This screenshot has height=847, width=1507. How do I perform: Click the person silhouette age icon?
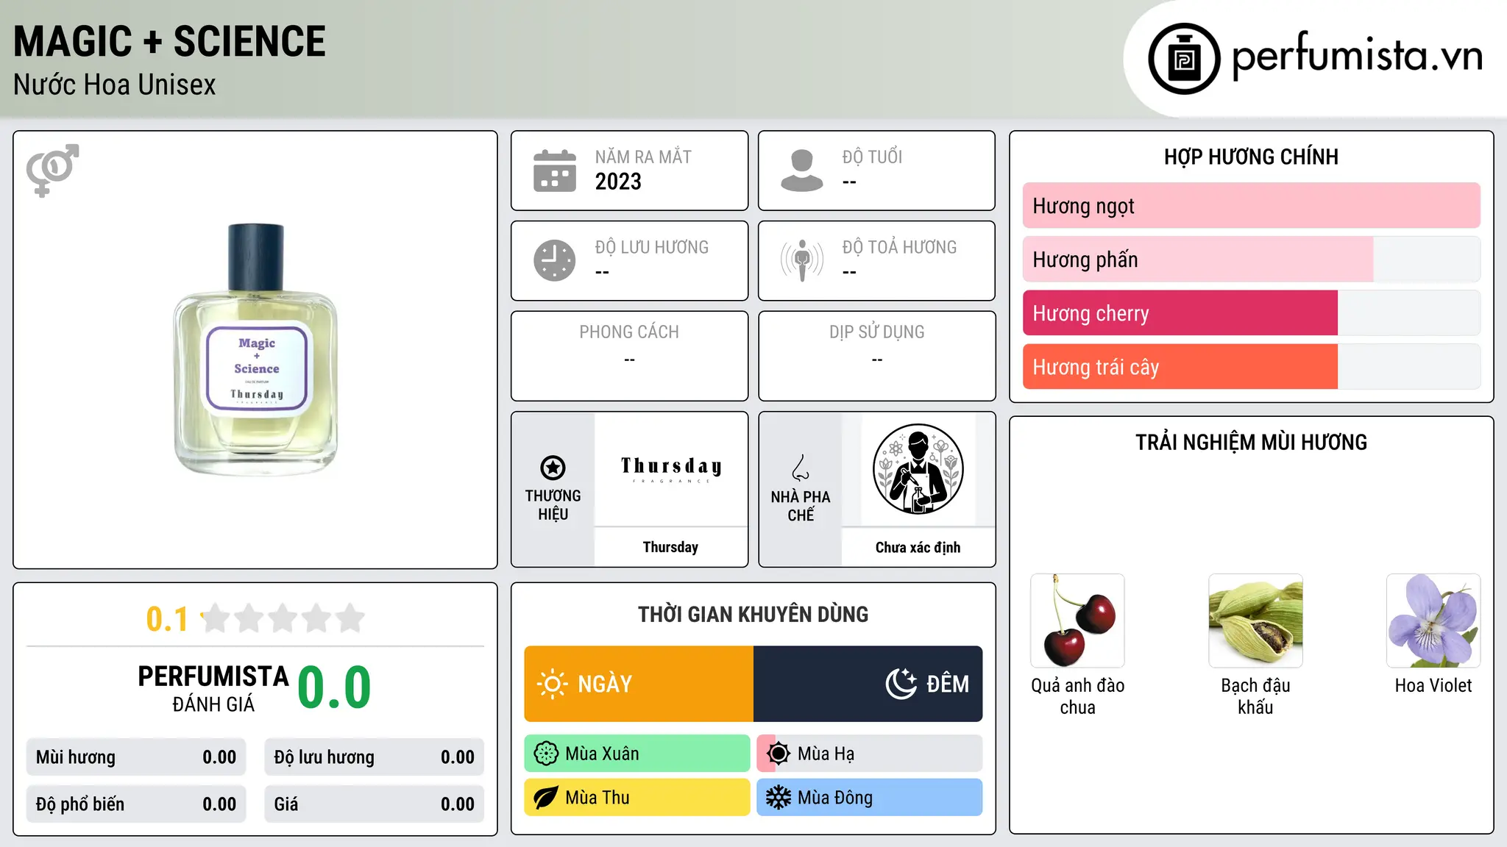pyautogui.click(x=802, y=171)
